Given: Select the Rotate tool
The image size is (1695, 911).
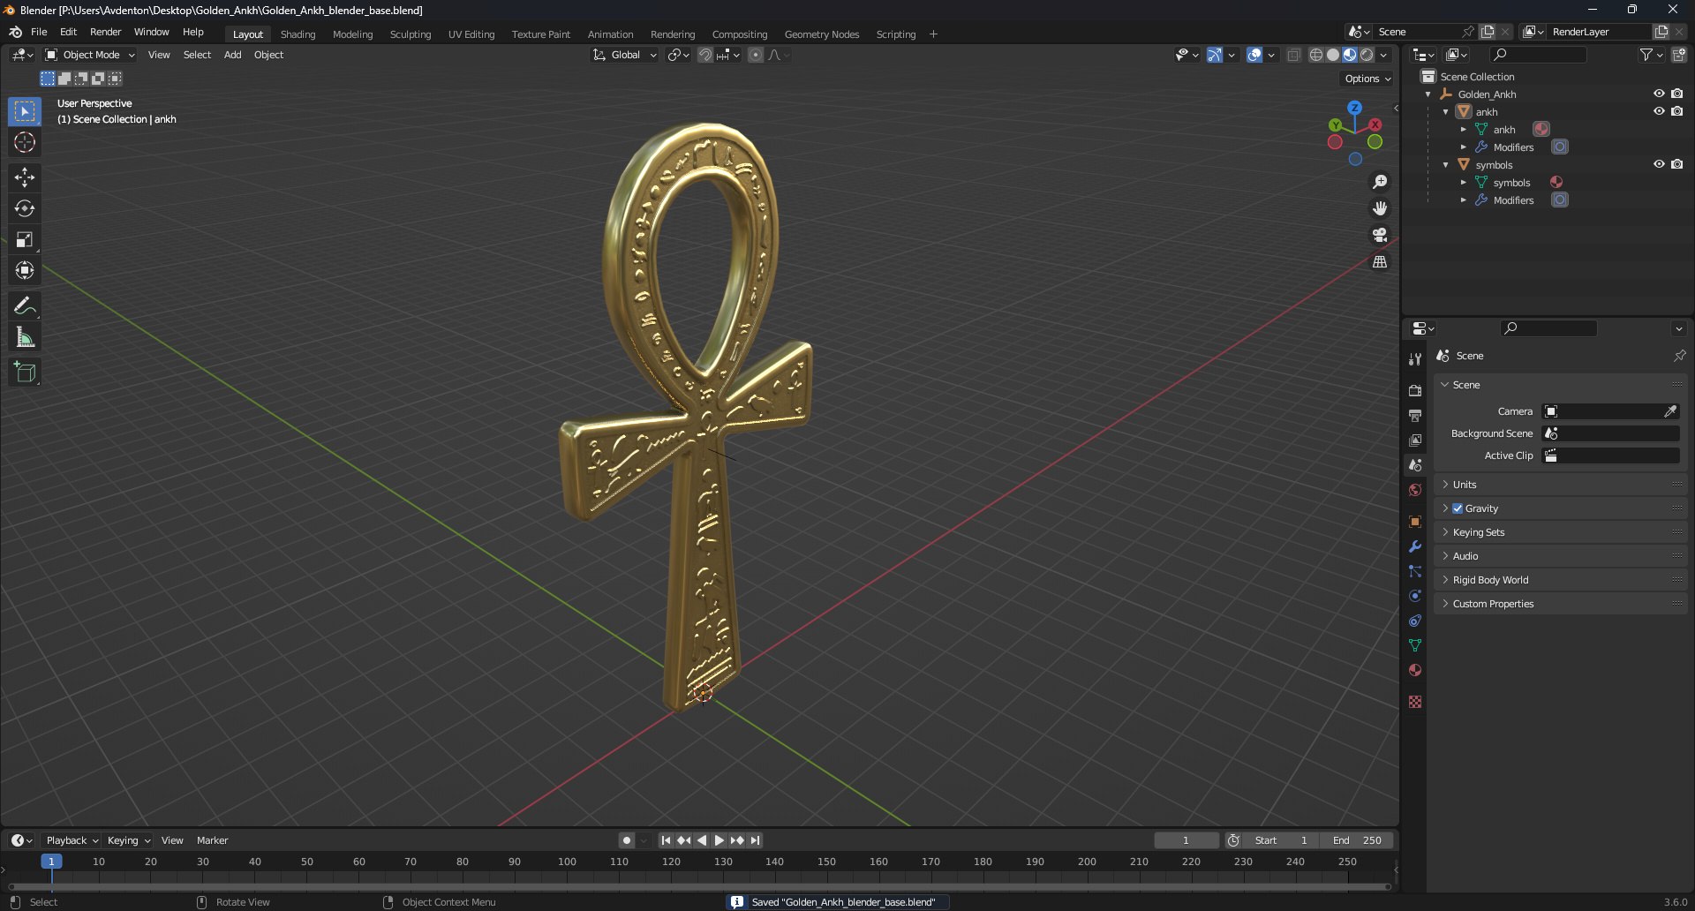Looking at the screenshot, I should (x=25, y=208).
